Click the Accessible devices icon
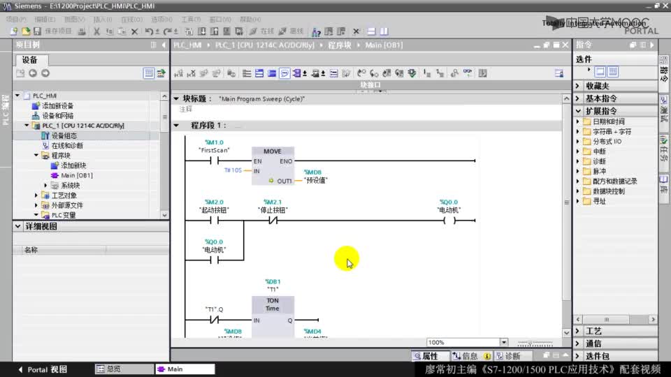Screen dimensions: 671x377 pos(316,31)
